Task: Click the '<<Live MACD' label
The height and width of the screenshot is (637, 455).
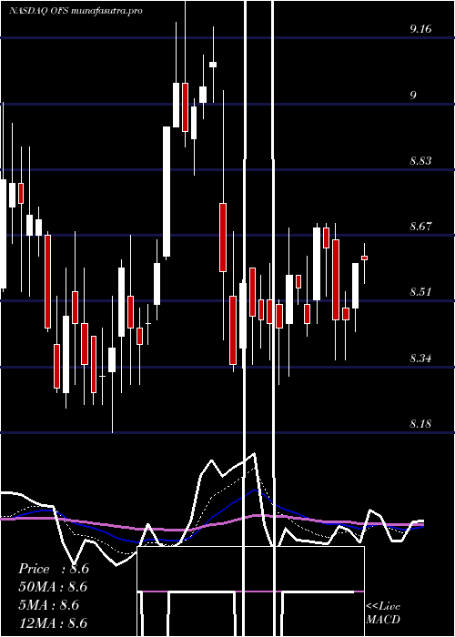Action: 383,612
